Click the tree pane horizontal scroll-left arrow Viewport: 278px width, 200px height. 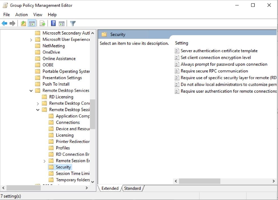point(3,188)
